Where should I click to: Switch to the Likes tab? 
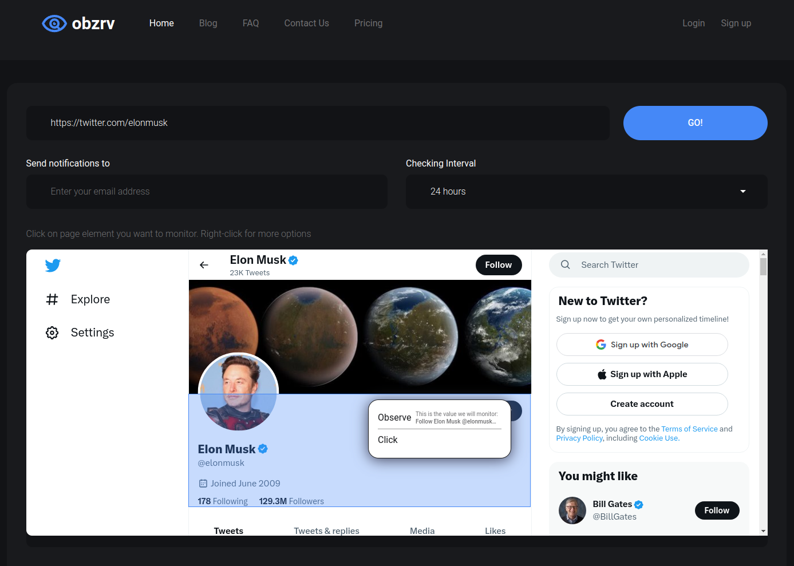point(495,531)
